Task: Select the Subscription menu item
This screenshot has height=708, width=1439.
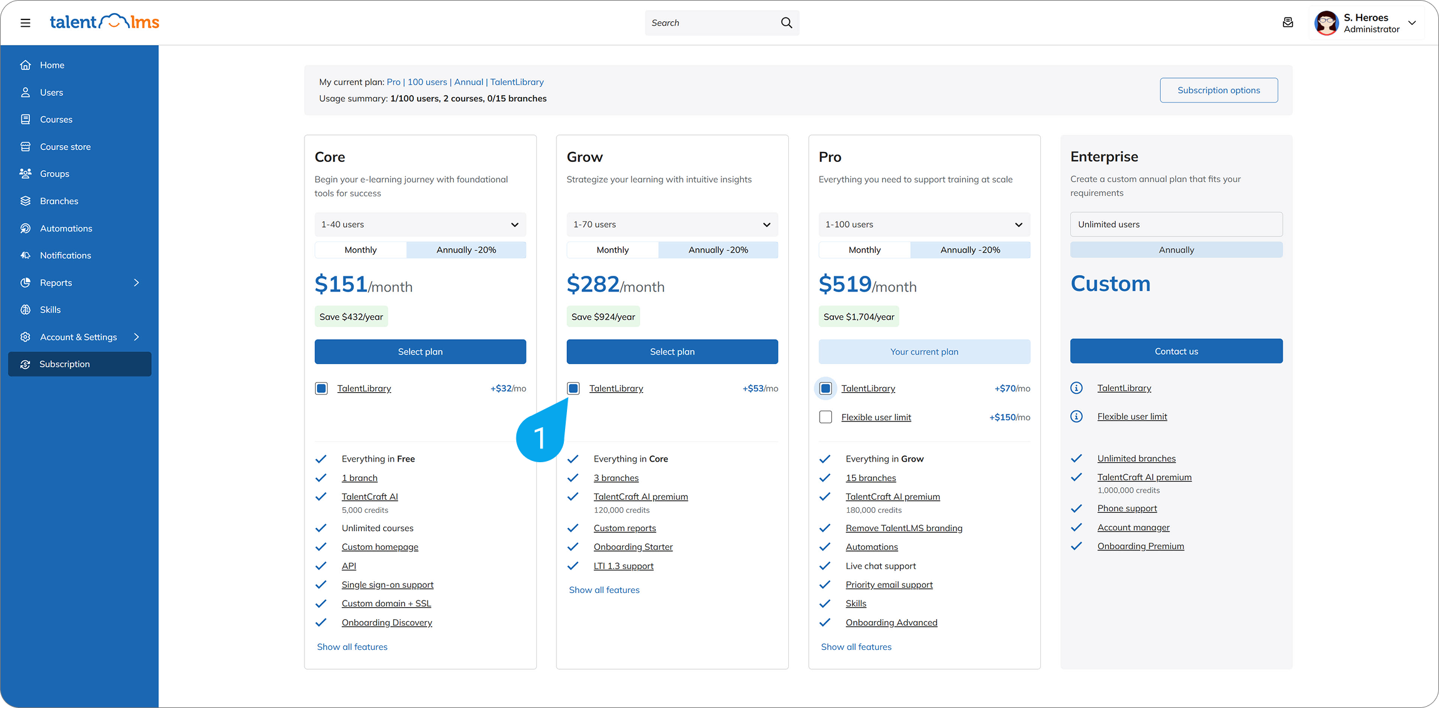Action: click(79, 364)
